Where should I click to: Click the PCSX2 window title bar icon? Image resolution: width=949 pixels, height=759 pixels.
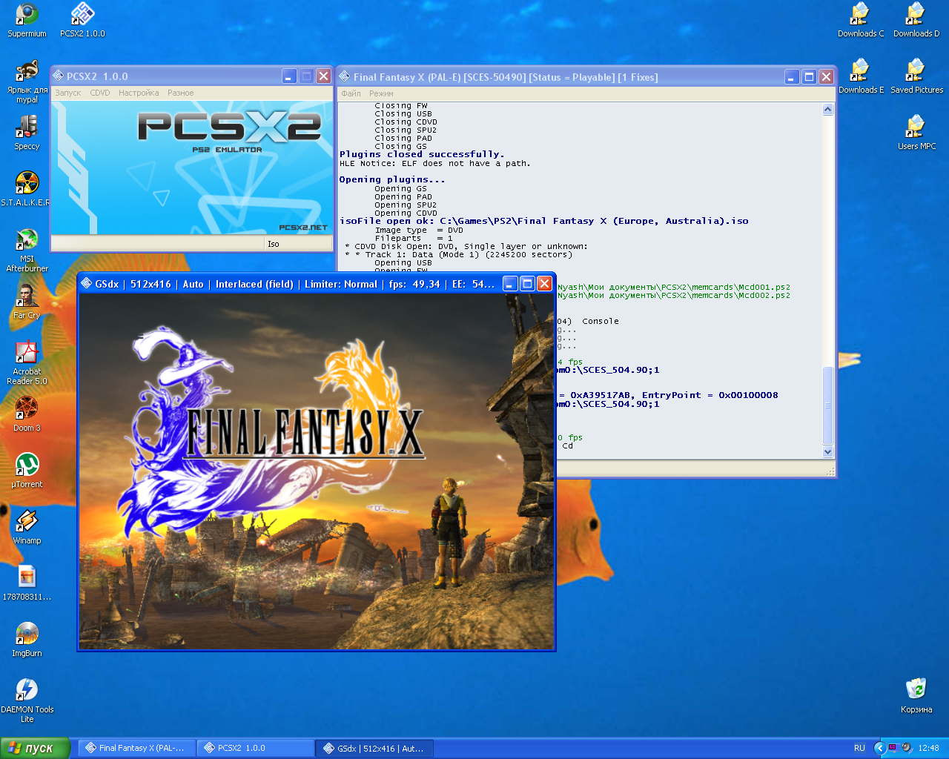(x=58, y=76)
